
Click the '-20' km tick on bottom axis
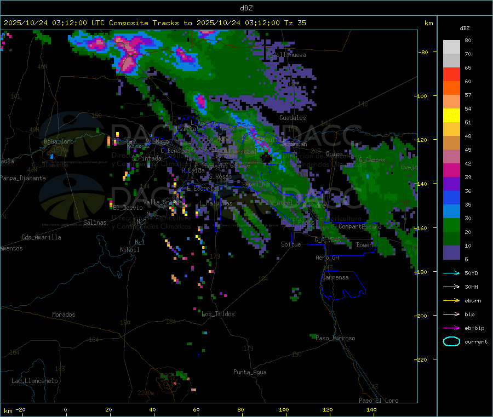pyautogui.click(x=20, y=409)
